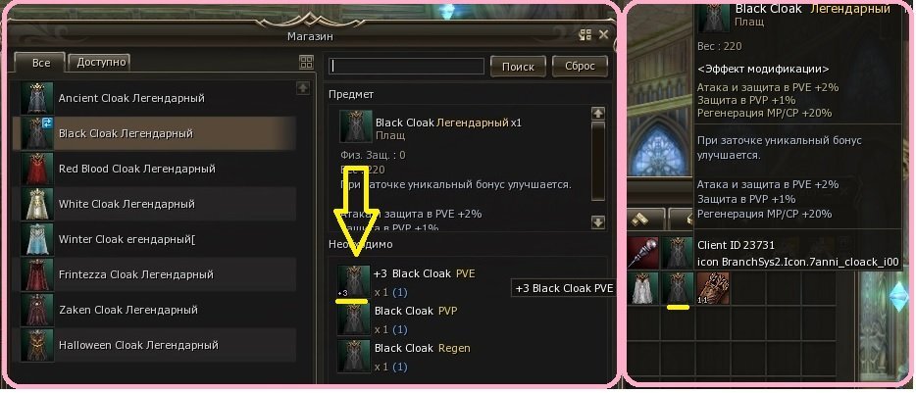Image resolution: width=916 pixels, height=393 pixels.
Task: Select the White Cloak icon
Action: pos(37,204)
